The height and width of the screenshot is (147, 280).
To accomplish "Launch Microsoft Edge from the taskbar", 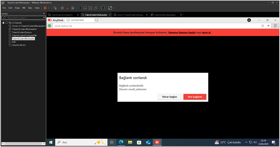I will pos(121,142).
